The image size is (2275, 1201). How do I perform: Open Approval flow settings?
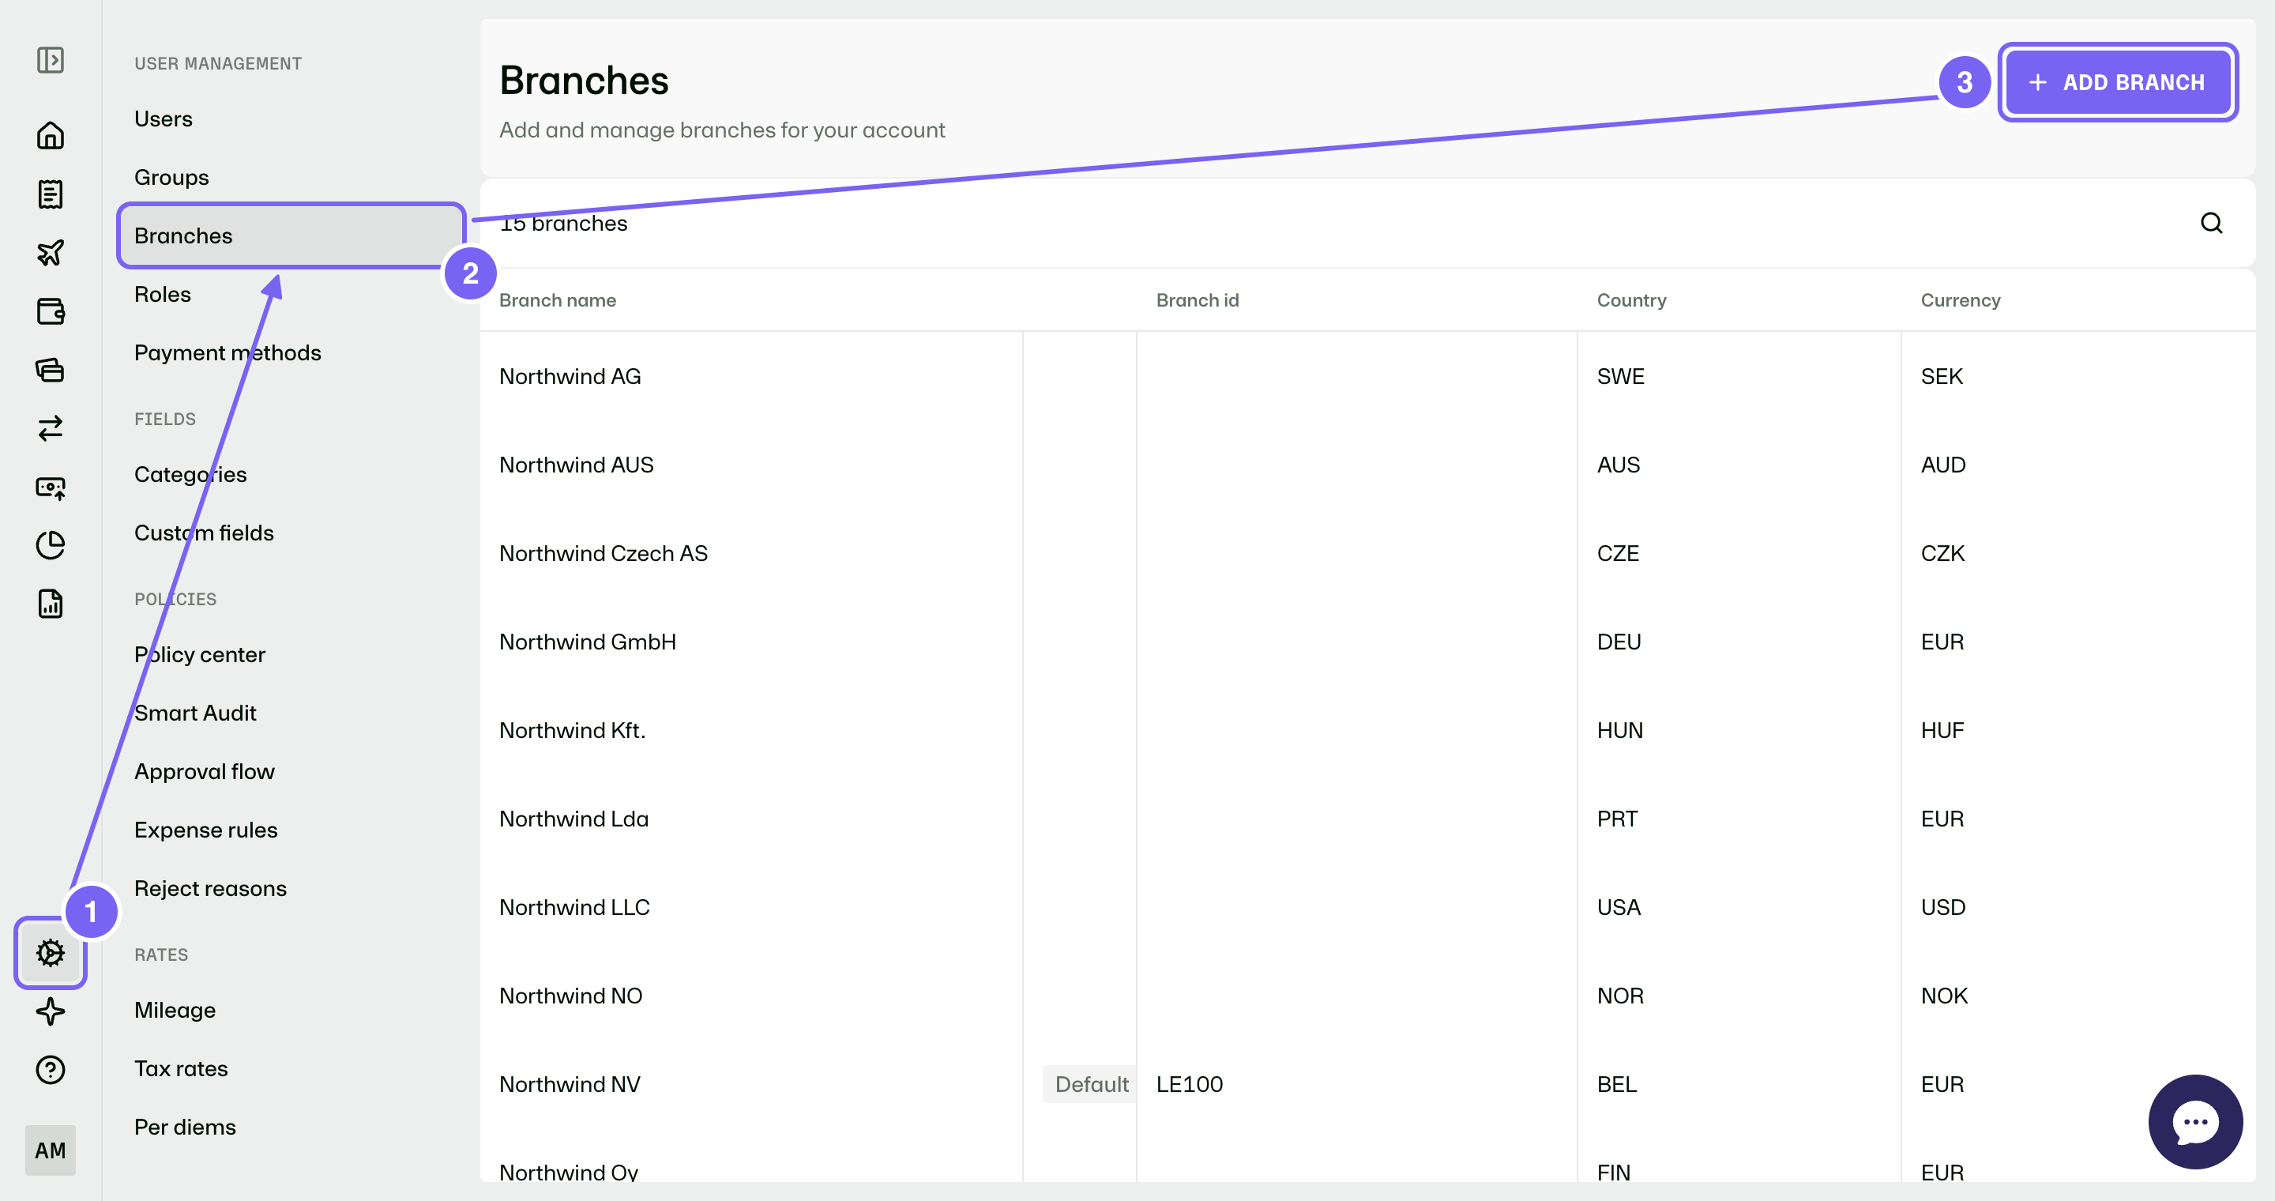205,771
